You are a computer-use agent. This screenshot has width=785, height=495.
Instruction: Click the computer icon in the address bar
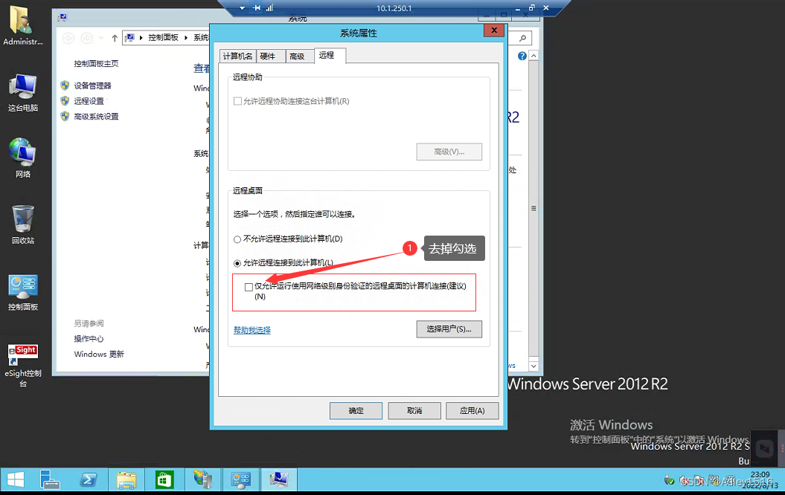131,37
